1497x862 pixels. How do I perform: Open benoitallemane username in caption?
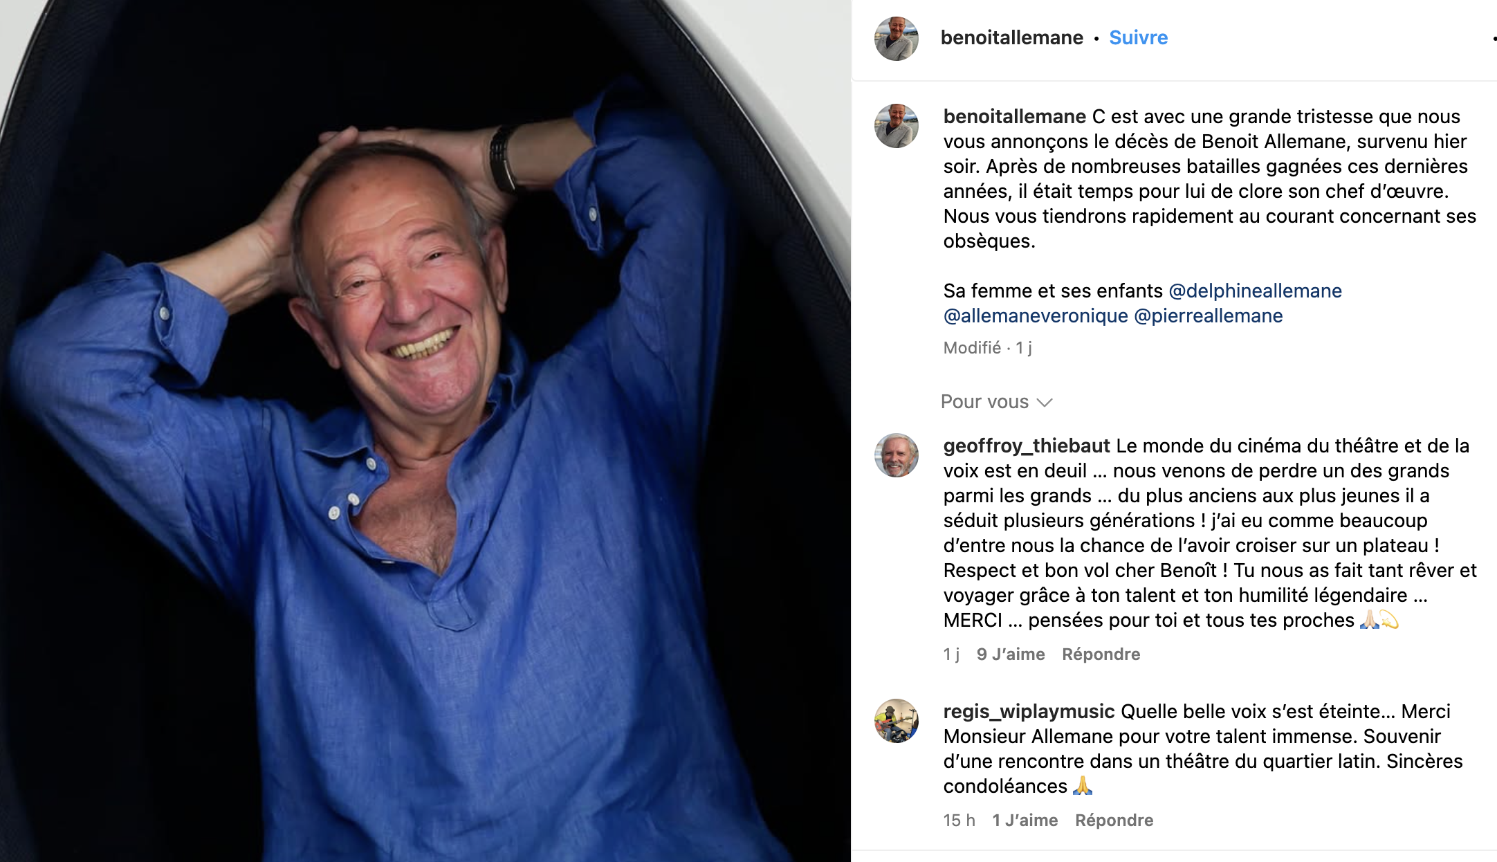pyautogui.click(x=1014, y=116)
